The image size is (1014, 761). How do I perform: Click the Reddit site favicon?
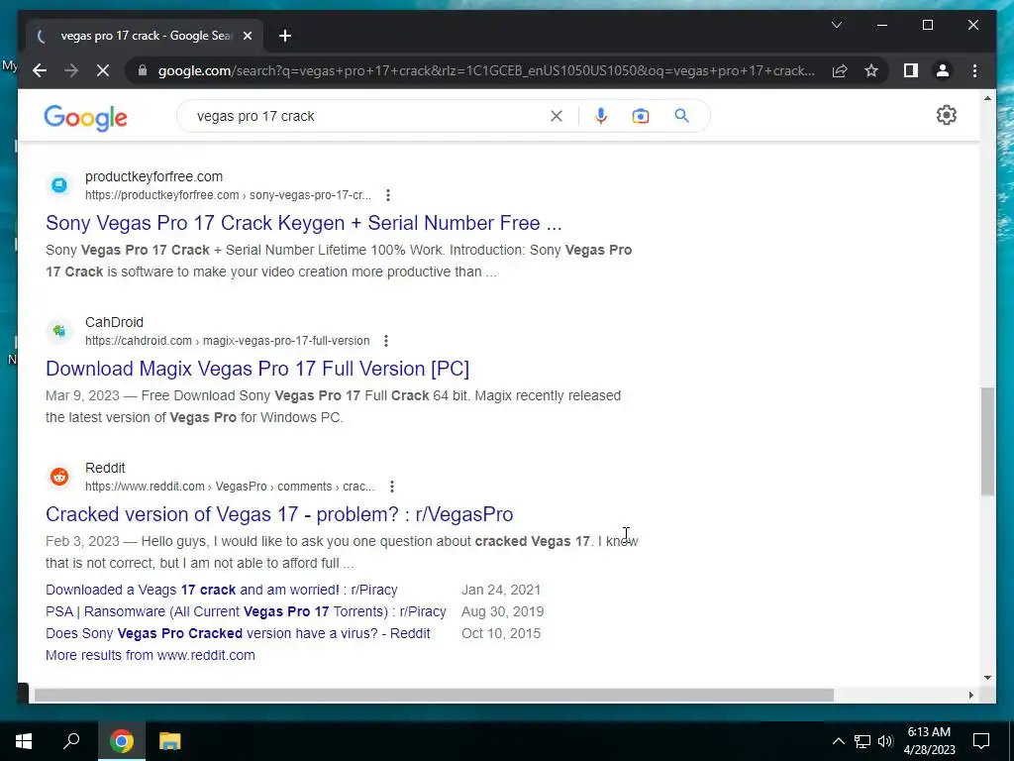point(59,477)
